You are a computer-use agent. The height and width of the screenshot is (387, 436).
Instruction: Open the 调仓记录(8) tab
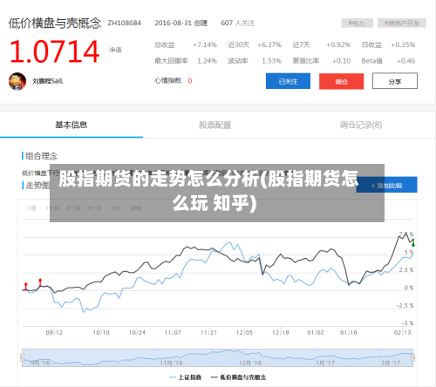tap(361, 125)
